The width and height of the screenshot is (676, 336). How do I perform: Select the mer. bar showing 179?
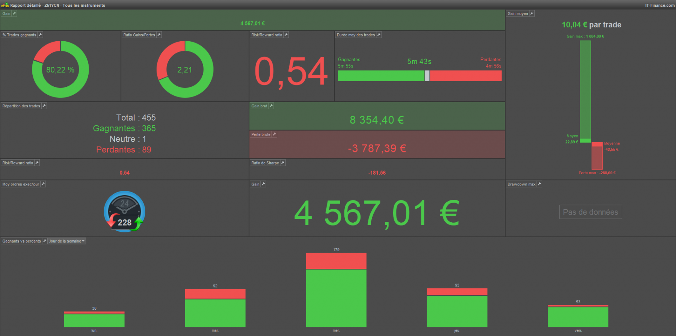[x=336, y=290]
